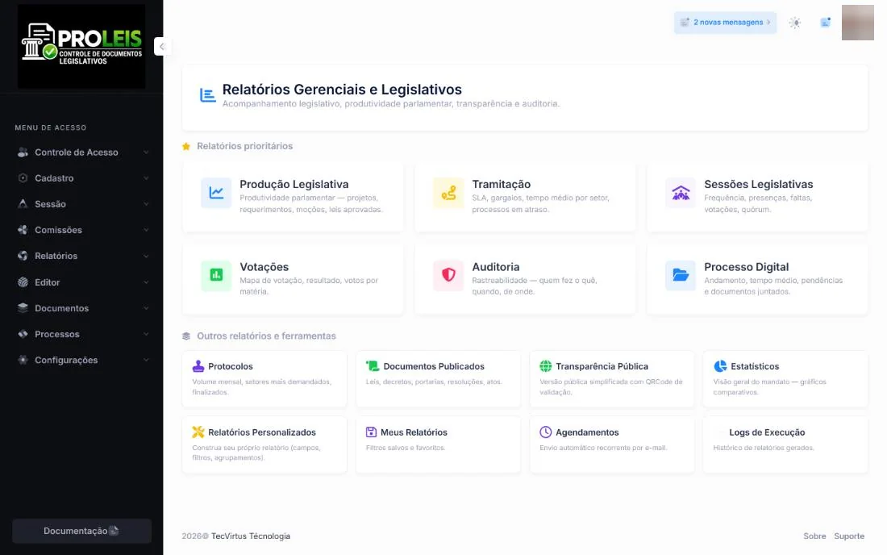
Task: Click the Cadastro sidebar icon
Action: point(23,178)
